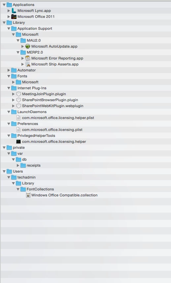Select com.microsoft.office.licensing.helper.plist file
171x283 pixels.
click(x=58, y=118)
